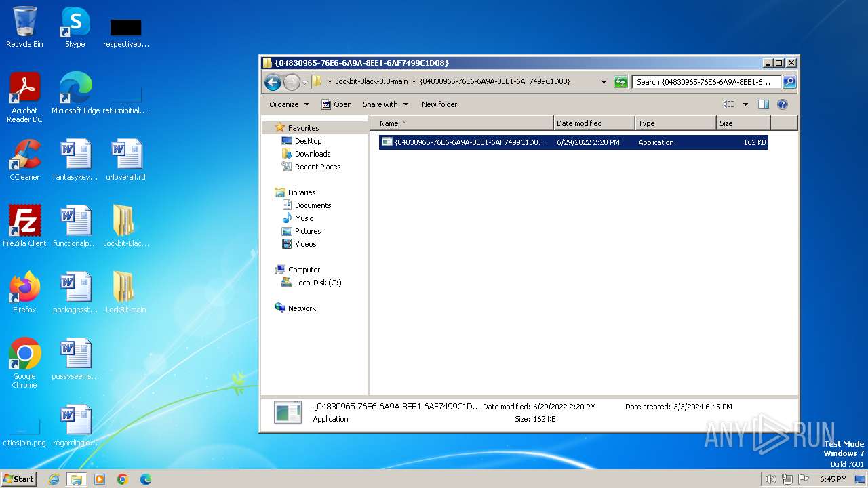Open the address bar history dropdown
868x488 pixels.
point(604,82)
